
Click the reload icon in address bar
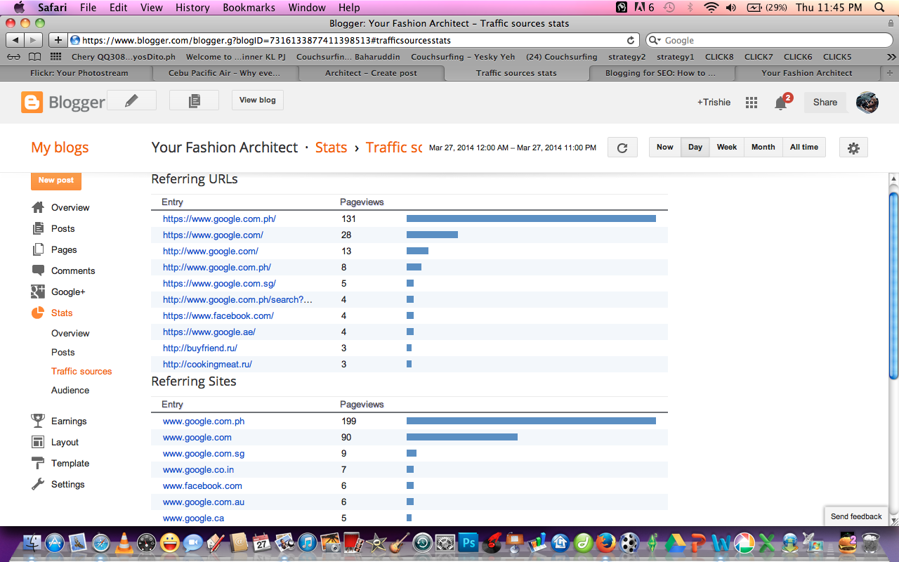pos(631,40)
